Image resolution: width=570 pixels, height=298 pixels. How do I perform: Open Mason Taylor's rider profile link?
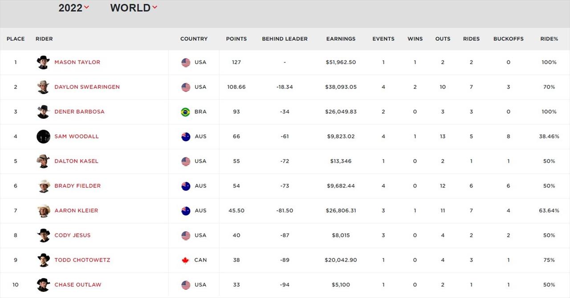click(x=77, y=62)
